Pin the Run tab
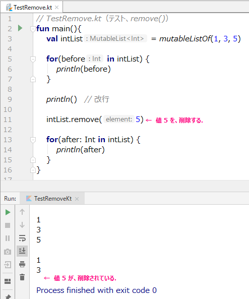This screenshot has width=249, height=299. click(8, 296)
